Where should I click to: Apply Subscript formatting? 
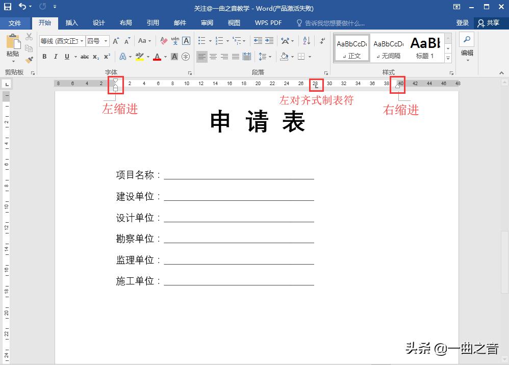[x=96, y=56]
